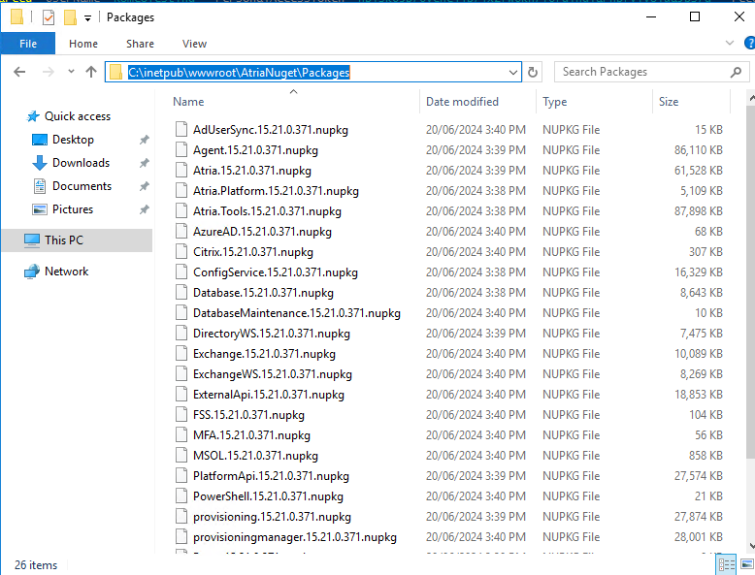Image resolution: width=755 pixels, height=575 pixels.
Task: Select DatabaseMaintenance.15.21.0.371.nupkg file name
Action: [x=297, y=313]
